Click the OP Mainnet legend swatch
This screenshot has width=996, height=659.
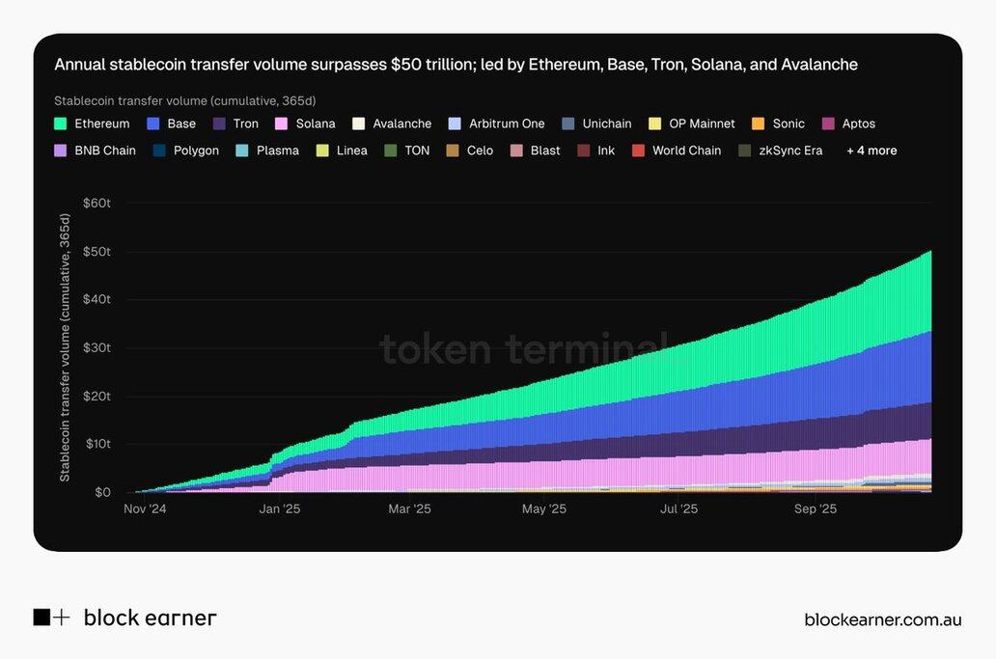click(655, 124)
